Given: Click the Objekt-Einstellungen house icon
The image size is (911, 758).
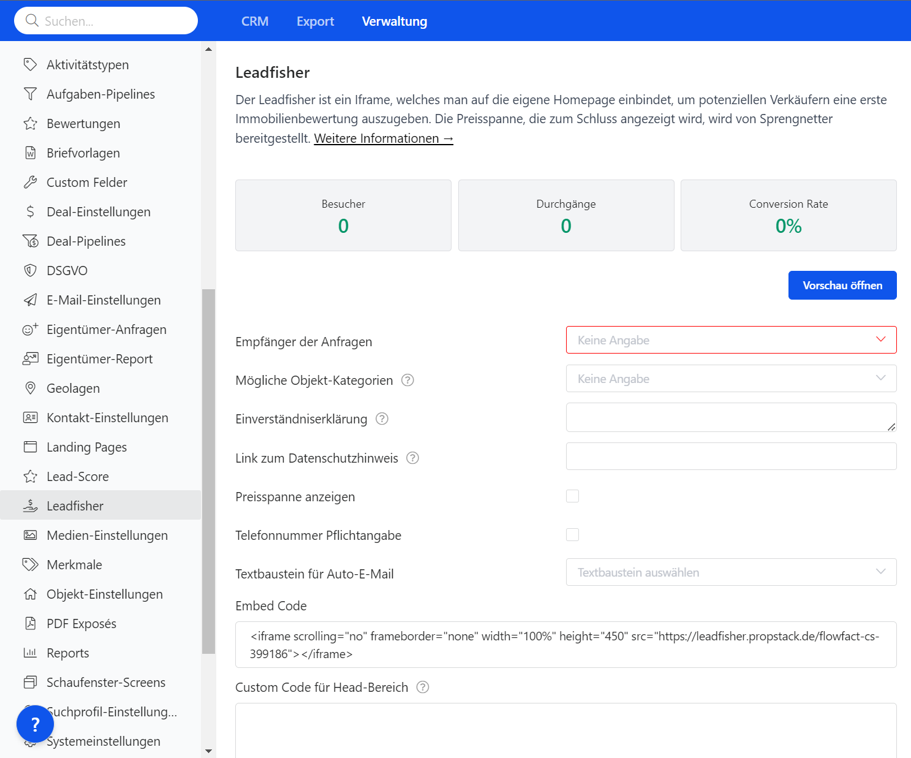Looking at the screenshot, I should [30, 594].
